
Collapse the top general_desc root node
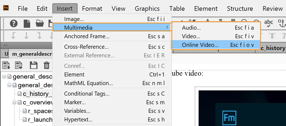point(4,76)
